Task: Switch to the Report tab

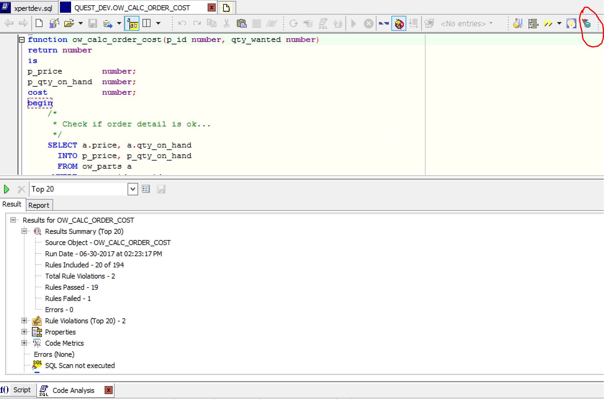Action: pos(39,205)
